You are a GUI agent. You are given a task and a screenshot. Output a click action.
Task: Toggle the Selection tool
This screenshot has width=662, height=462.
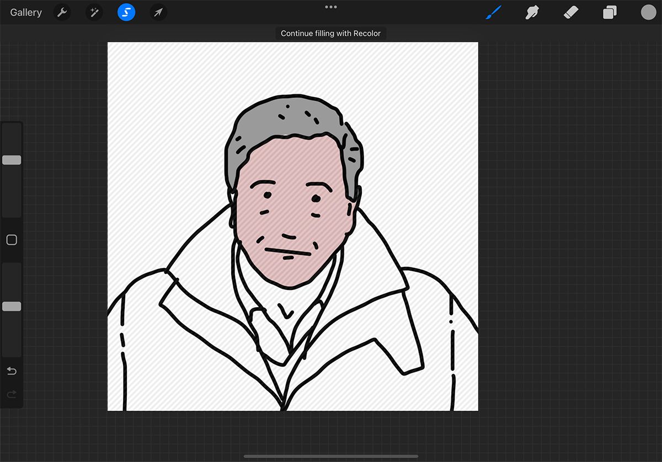point(126,12)
